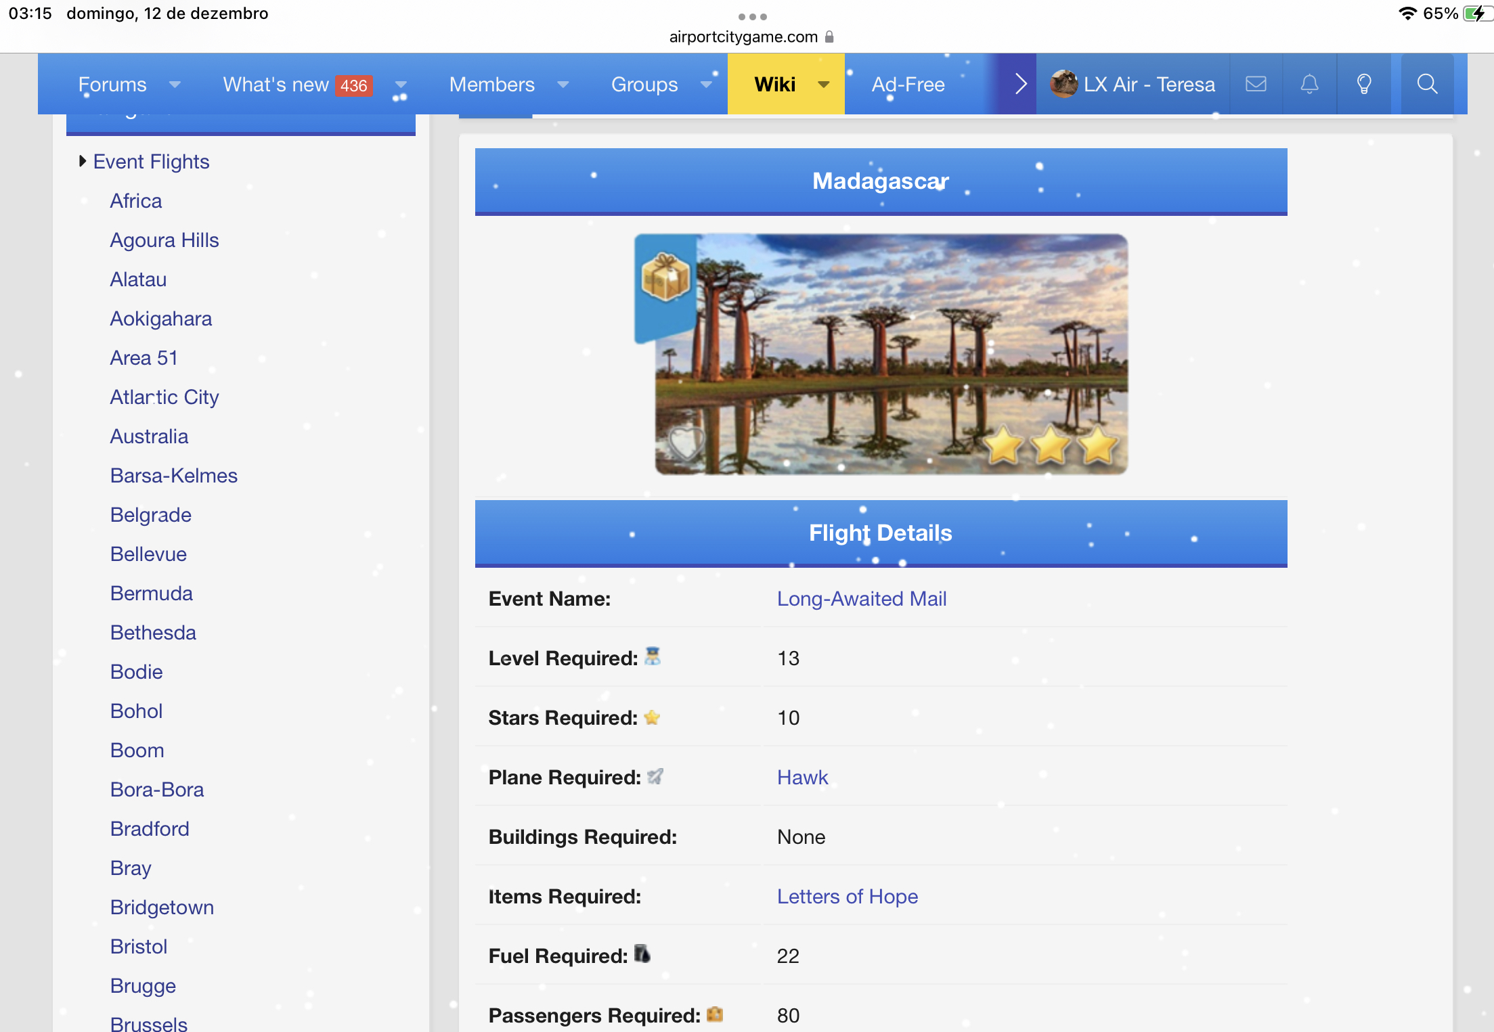1494x1032 pixels.
Task: Open the Hawk plane link
Action: (x=803, y=778)
